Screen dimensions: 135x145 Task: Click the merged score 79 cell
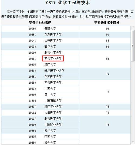point(105,74)
